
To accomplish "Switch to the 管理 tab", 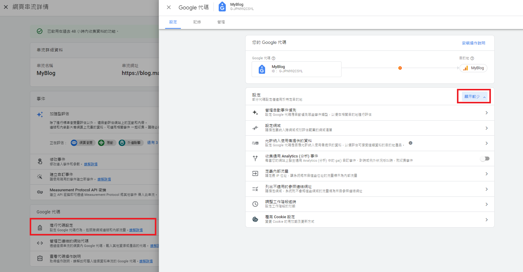I will coord(221,22).
